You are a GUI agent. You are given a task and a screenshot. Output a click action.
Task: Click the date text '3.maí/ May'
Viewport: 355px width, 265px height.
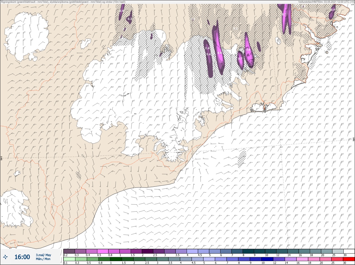click(44, 255)
